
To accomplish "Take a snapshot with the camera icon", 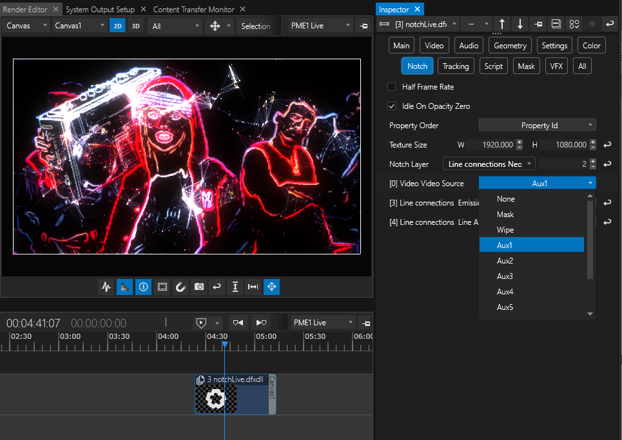I will click(199, 287).
